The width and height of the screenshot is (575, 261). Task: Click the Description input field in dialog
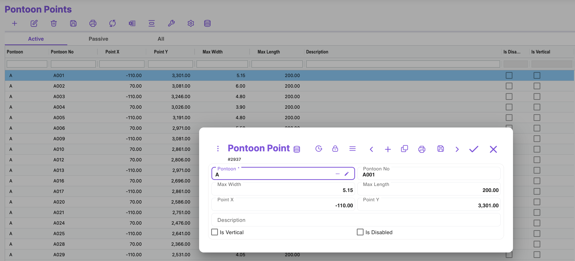[x=356, y=220]
